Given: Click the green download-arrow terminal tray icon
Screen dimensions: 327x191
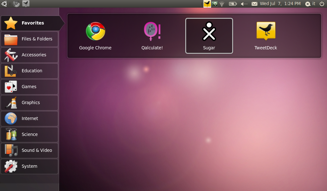Looking at the screenshot, I should [x=215, y=4].
